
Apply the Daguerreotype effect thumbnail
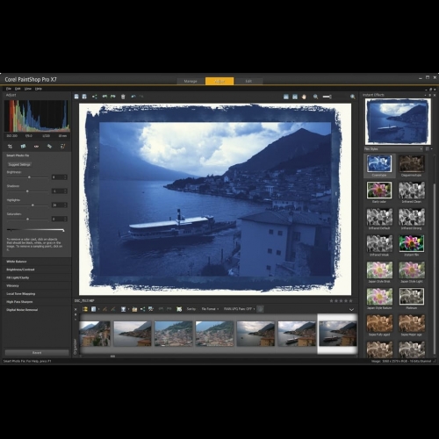(412, 163)
